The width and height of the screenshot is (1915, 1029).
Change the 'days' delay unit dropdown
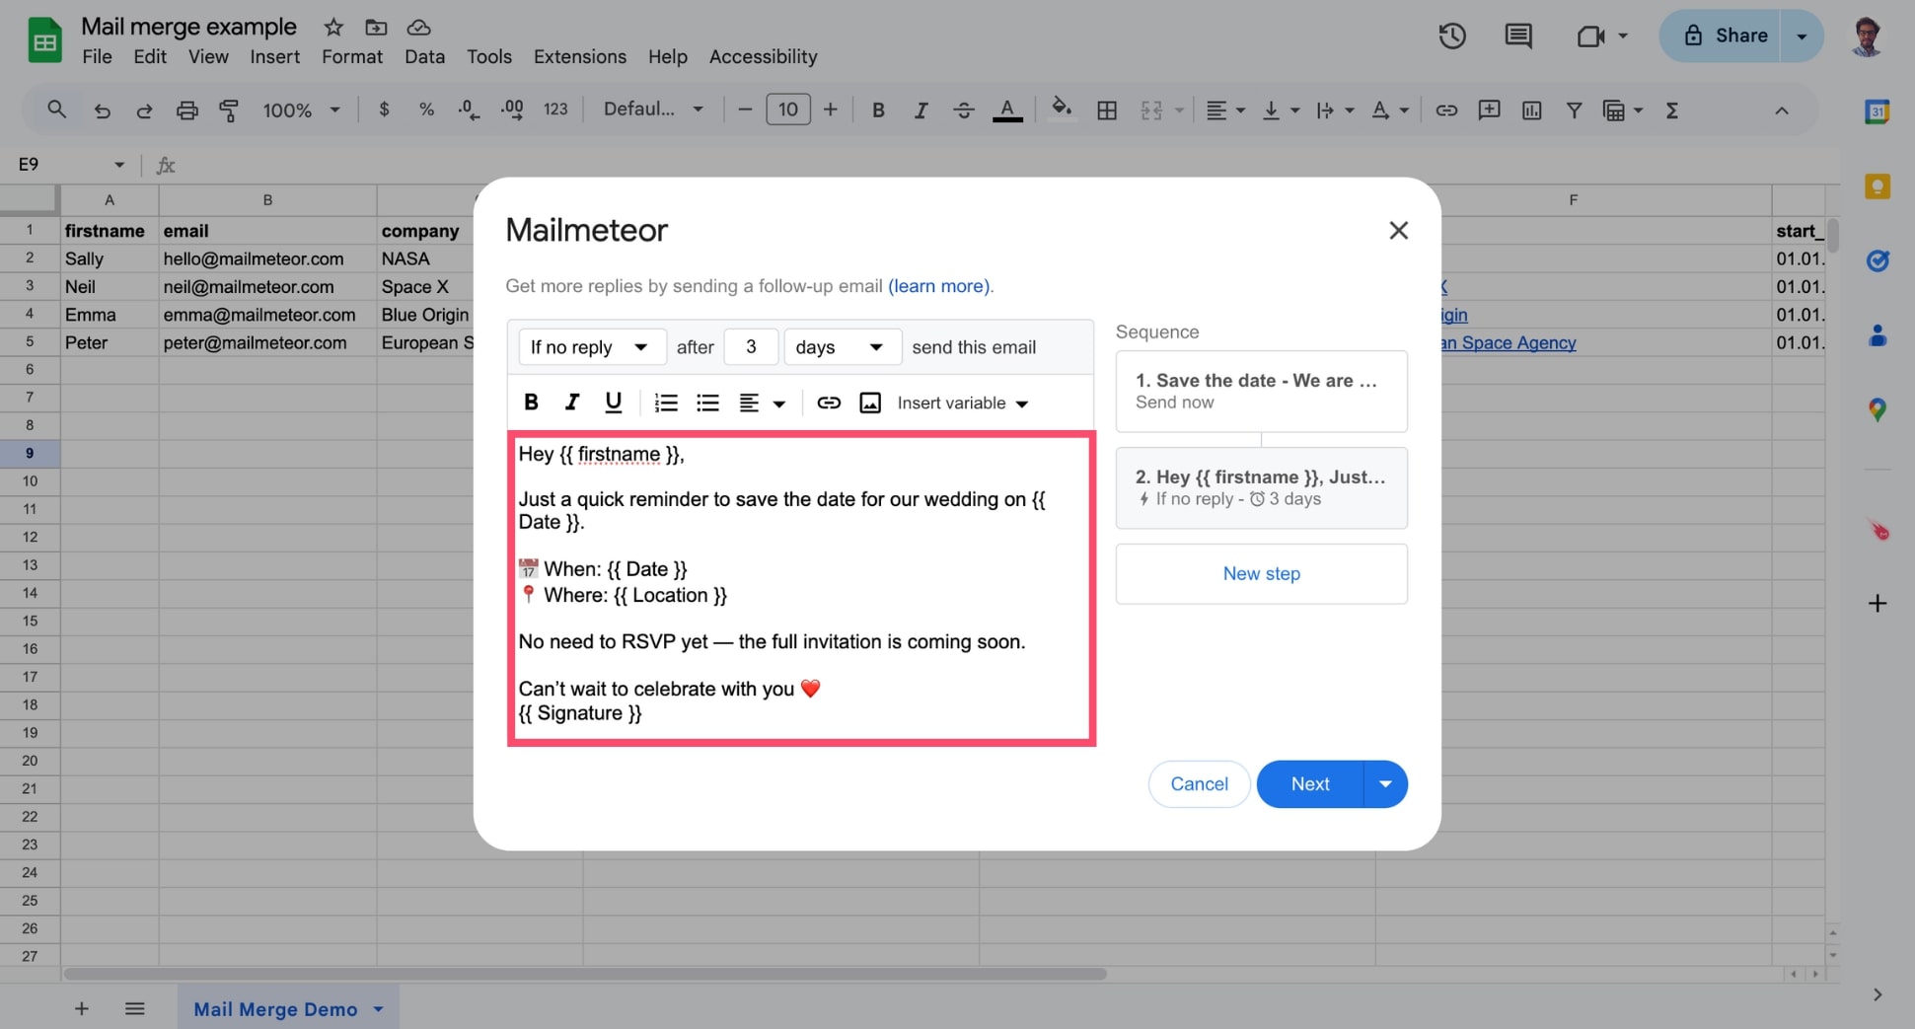[x=842, y=346]
